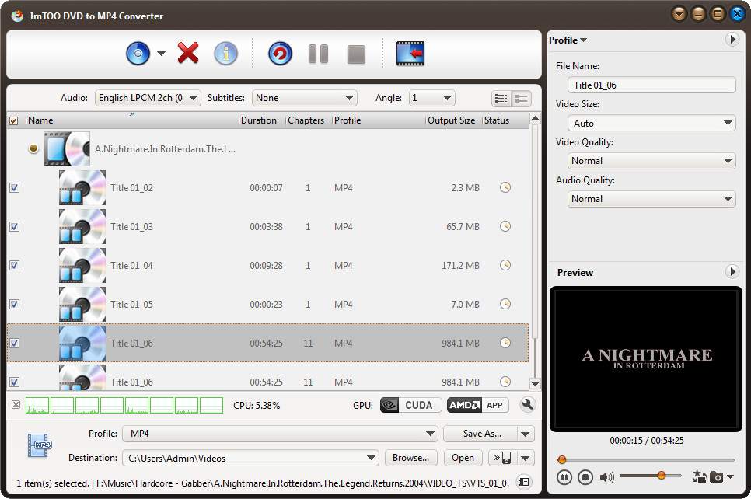Sort list by Name column header
751x499 pixels.
[x=131, y=120]
